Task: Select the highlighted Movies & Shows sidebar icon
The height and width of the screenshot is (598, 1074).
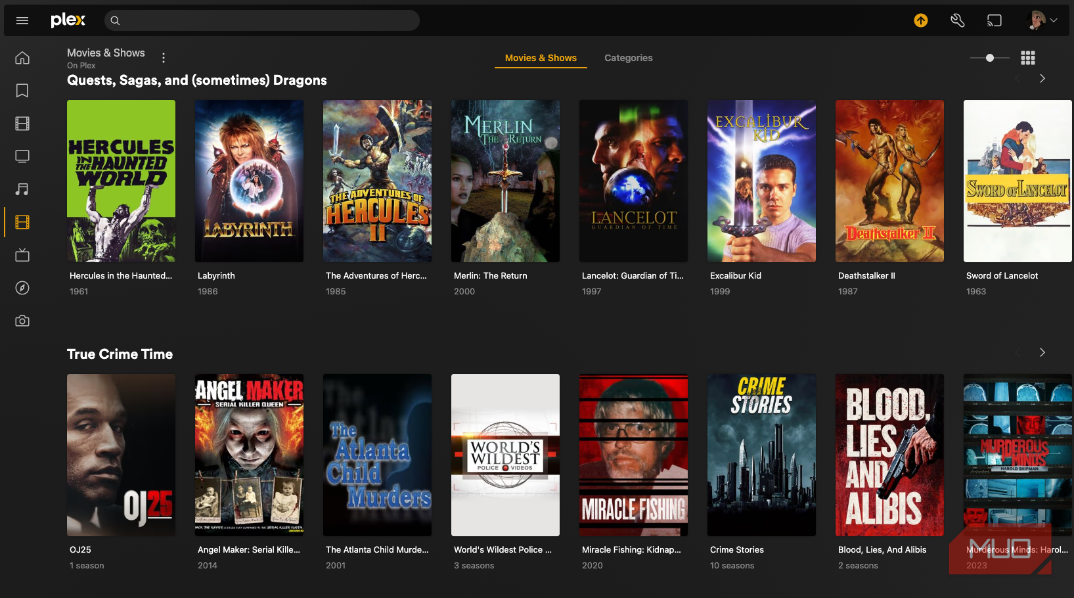Action: (22, 222)
